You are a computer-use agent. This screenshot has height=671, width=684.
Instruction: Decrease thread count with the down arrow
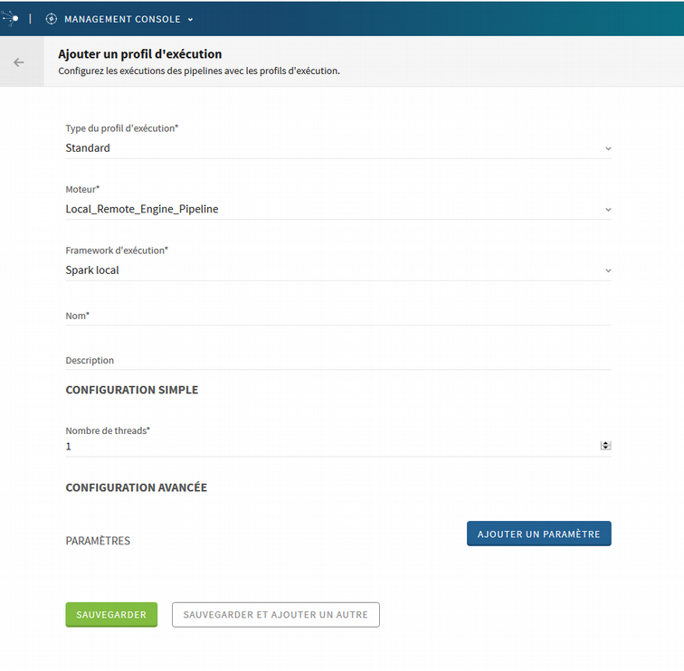605,448
